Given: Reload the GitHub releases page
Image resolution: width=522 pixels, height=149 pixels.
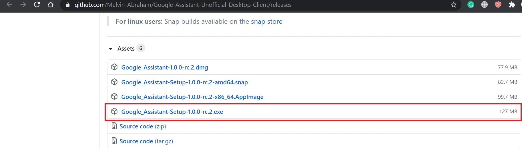Looking at the screenshot, I should click(x=37, y=5).
